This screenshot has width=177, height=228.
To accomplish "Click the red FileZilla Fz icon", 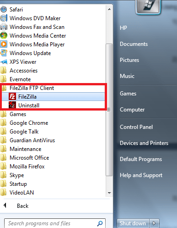I will pos(12,97).
